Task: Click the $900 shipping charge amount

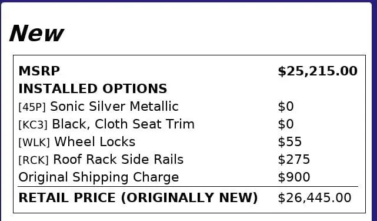Action: tap(294, 177)
